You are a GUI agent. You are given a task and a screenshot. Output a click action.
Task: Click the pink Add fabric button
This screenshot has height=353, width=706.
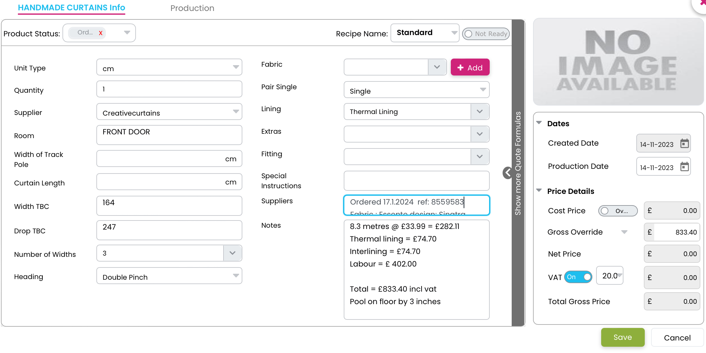tap(470, 67)
